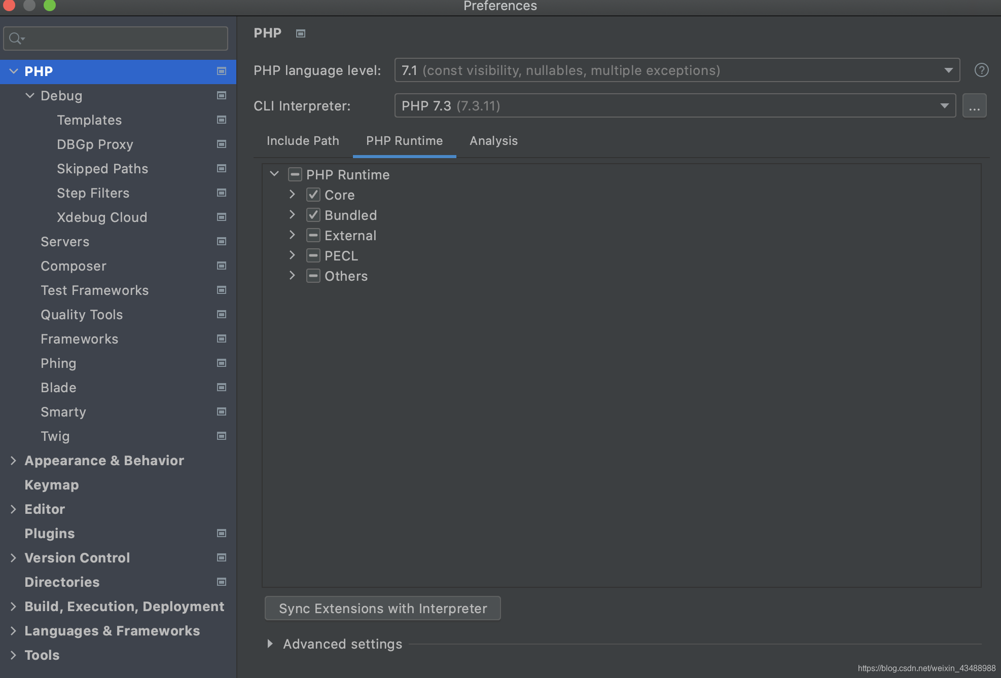
Task: Click Sync Extensions with Interpreter button
Action: coord(382,609)
